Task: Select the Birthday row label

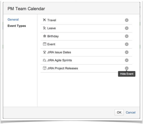Action: coord(53,36)
